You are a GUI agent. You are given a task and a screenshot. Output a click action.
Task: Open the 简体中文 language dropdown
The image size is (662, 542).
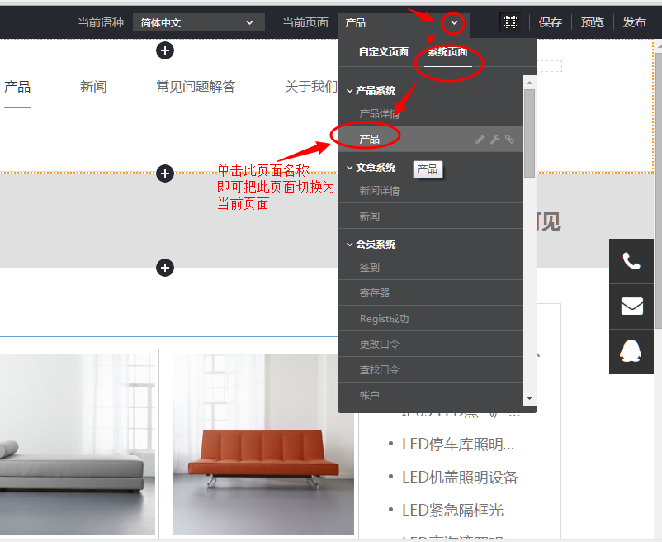[x=198, y=21]
